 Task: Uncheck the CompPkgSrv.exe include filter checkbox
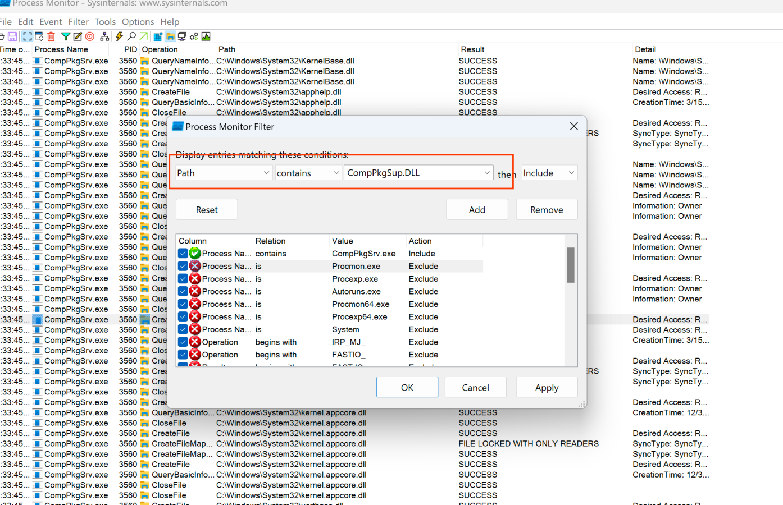point(183,254)
